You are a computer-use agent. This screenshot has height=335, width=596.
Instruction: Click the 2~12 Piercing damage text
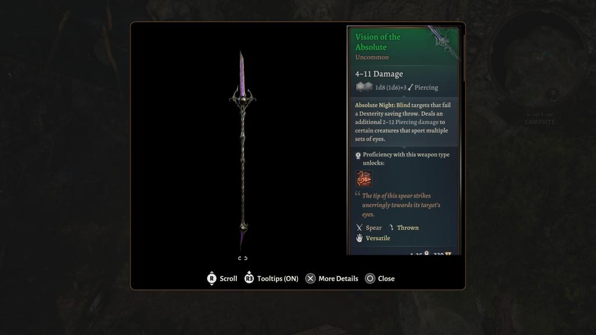click(x=410, y=122)
